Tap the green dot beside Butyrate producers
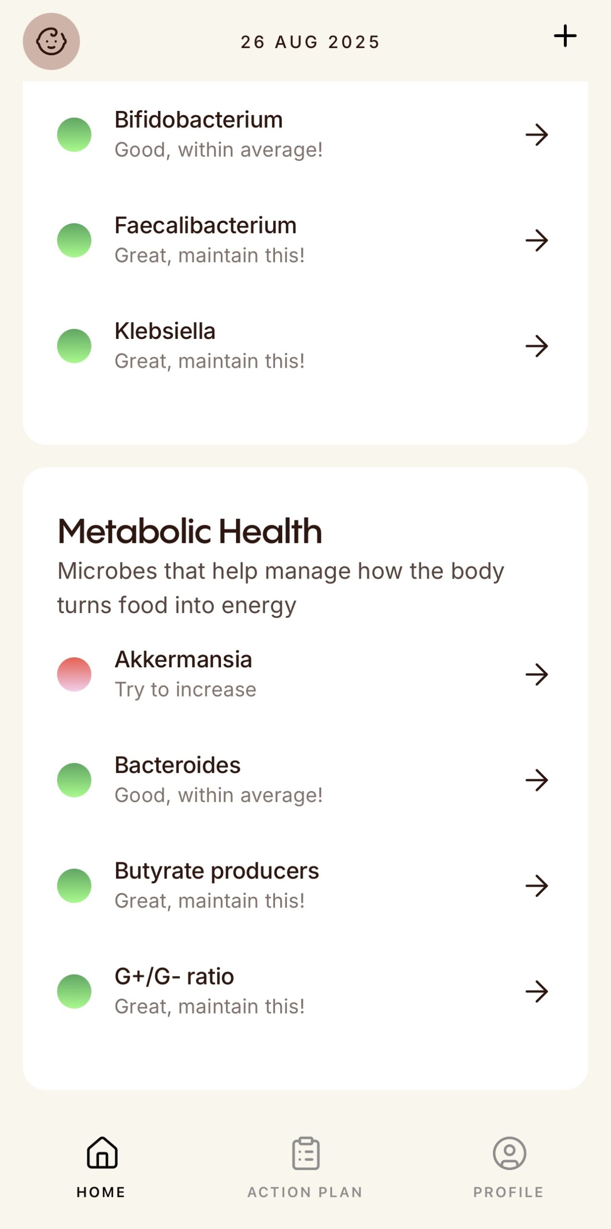 click(74, 886)
